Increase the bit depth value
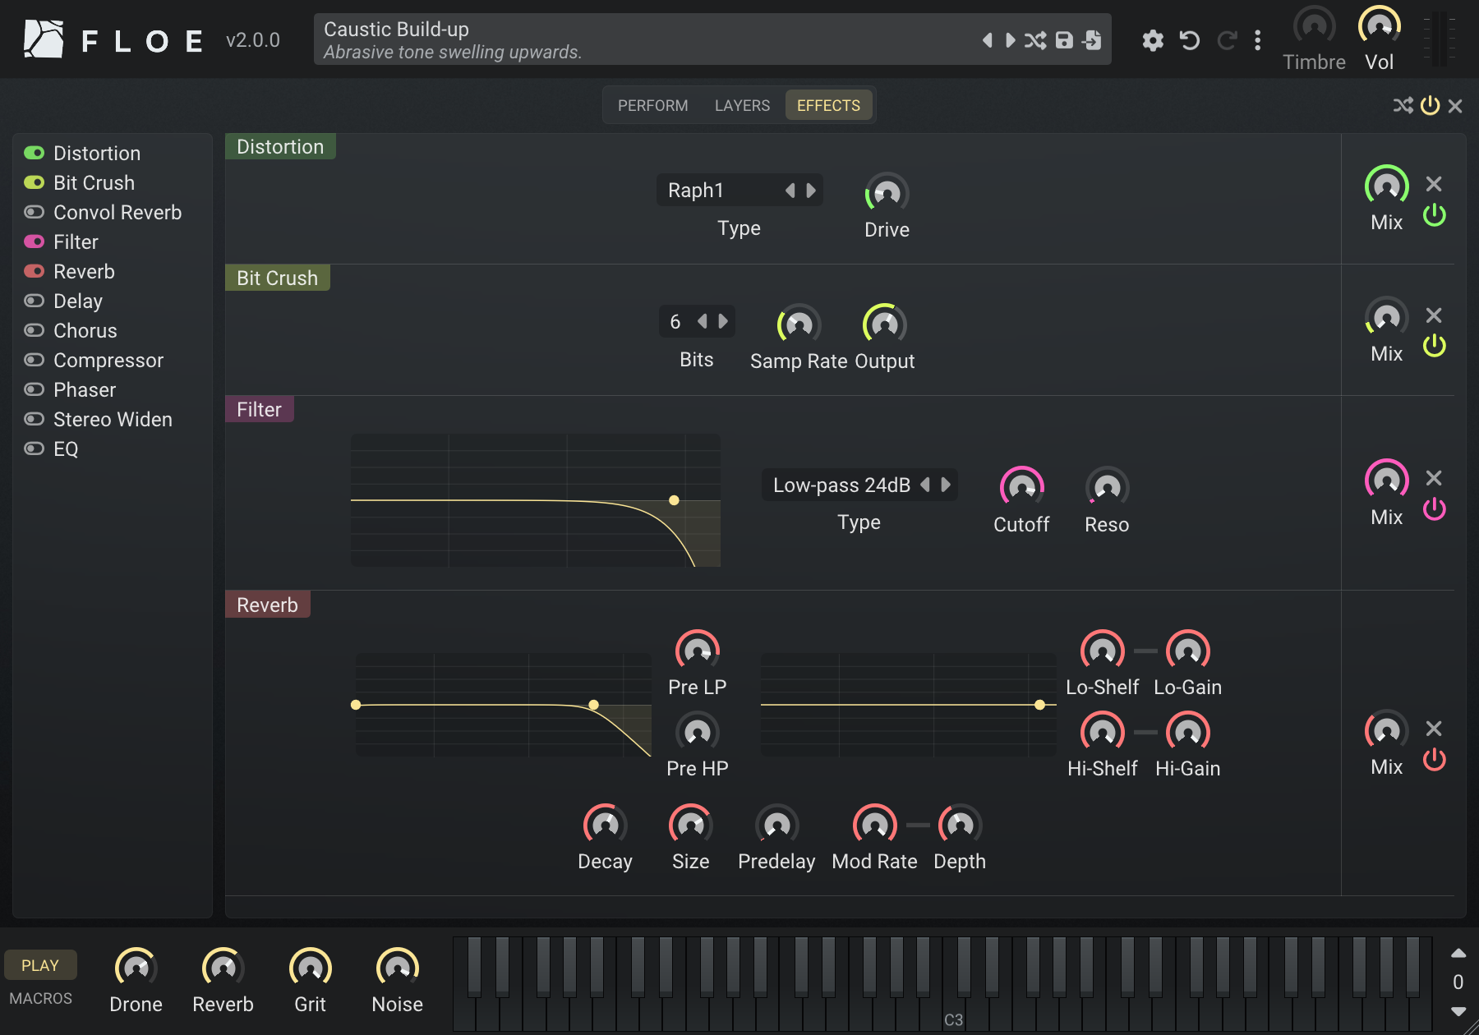 point(723,321)
